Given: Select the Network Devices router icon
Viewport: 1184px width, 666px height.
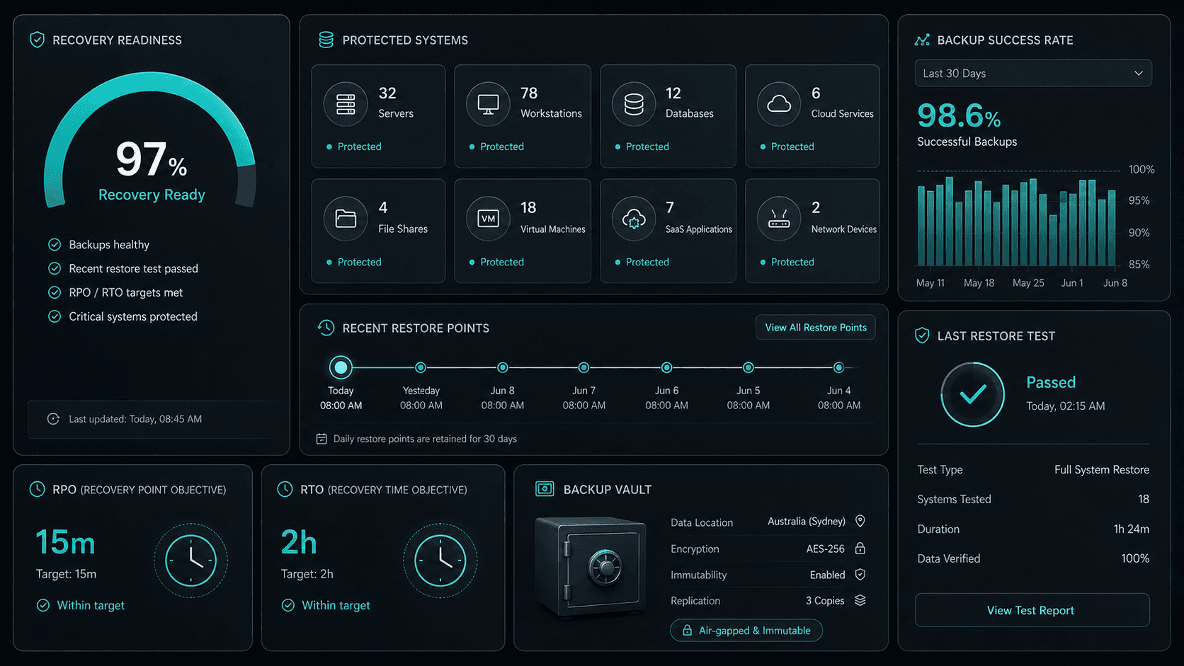Looking at the screenshot, I should (779, 219).
